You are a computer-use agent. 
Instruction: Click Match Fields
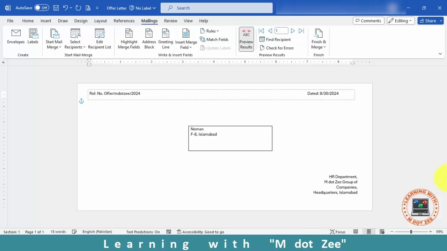pyautogui.click(x=214, y=39)
